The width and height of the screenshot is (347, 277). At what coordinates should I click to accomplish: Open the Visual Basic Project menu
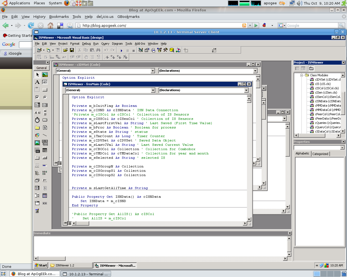click(63, 44)
